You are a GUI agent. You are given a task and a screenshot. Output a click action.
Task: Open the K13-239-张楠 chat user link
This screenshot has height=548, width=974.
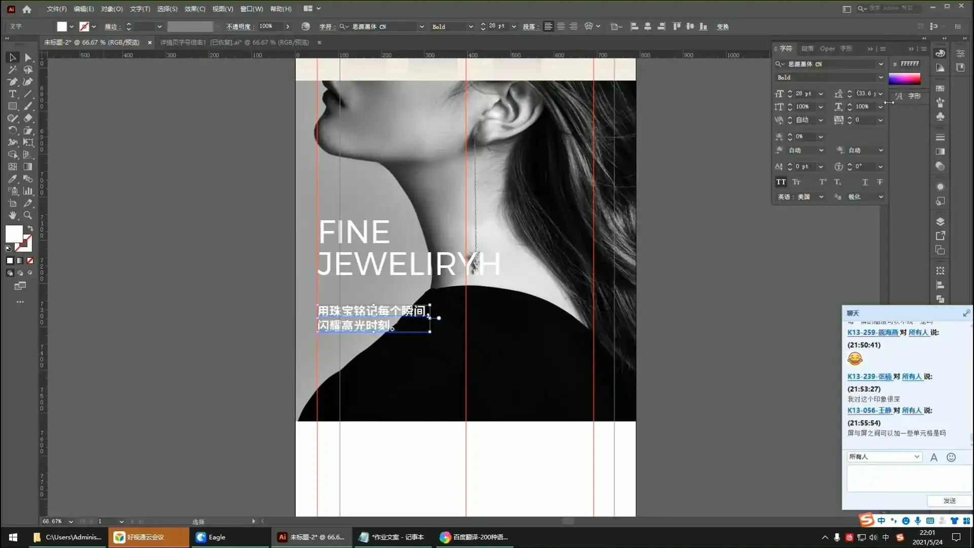869,376
